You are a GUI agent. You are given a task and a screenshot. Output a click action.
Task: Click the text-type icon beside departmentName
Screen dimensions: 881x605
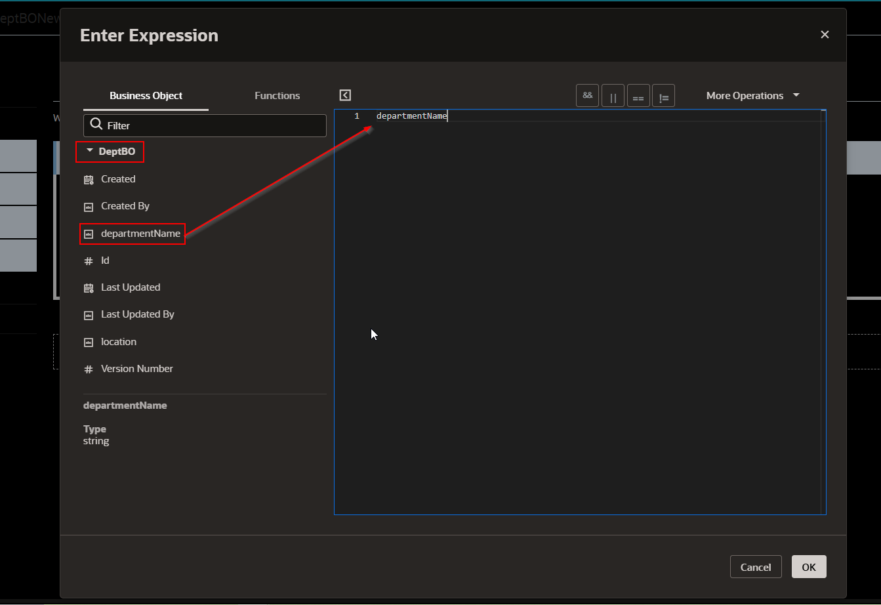[89, 234]
